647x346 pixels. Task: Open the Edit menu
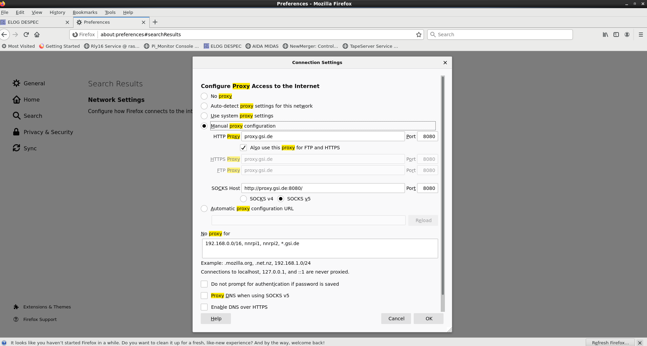click(20, 13)
